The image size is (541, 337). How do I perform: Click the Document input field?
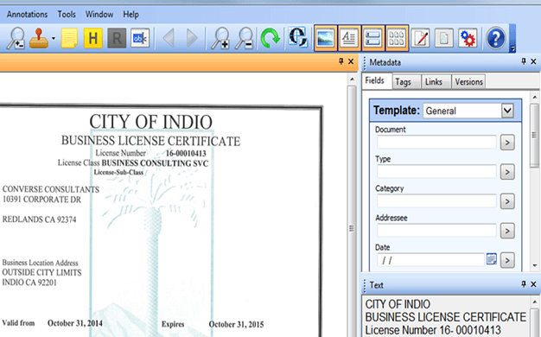[x=436, y=142]
